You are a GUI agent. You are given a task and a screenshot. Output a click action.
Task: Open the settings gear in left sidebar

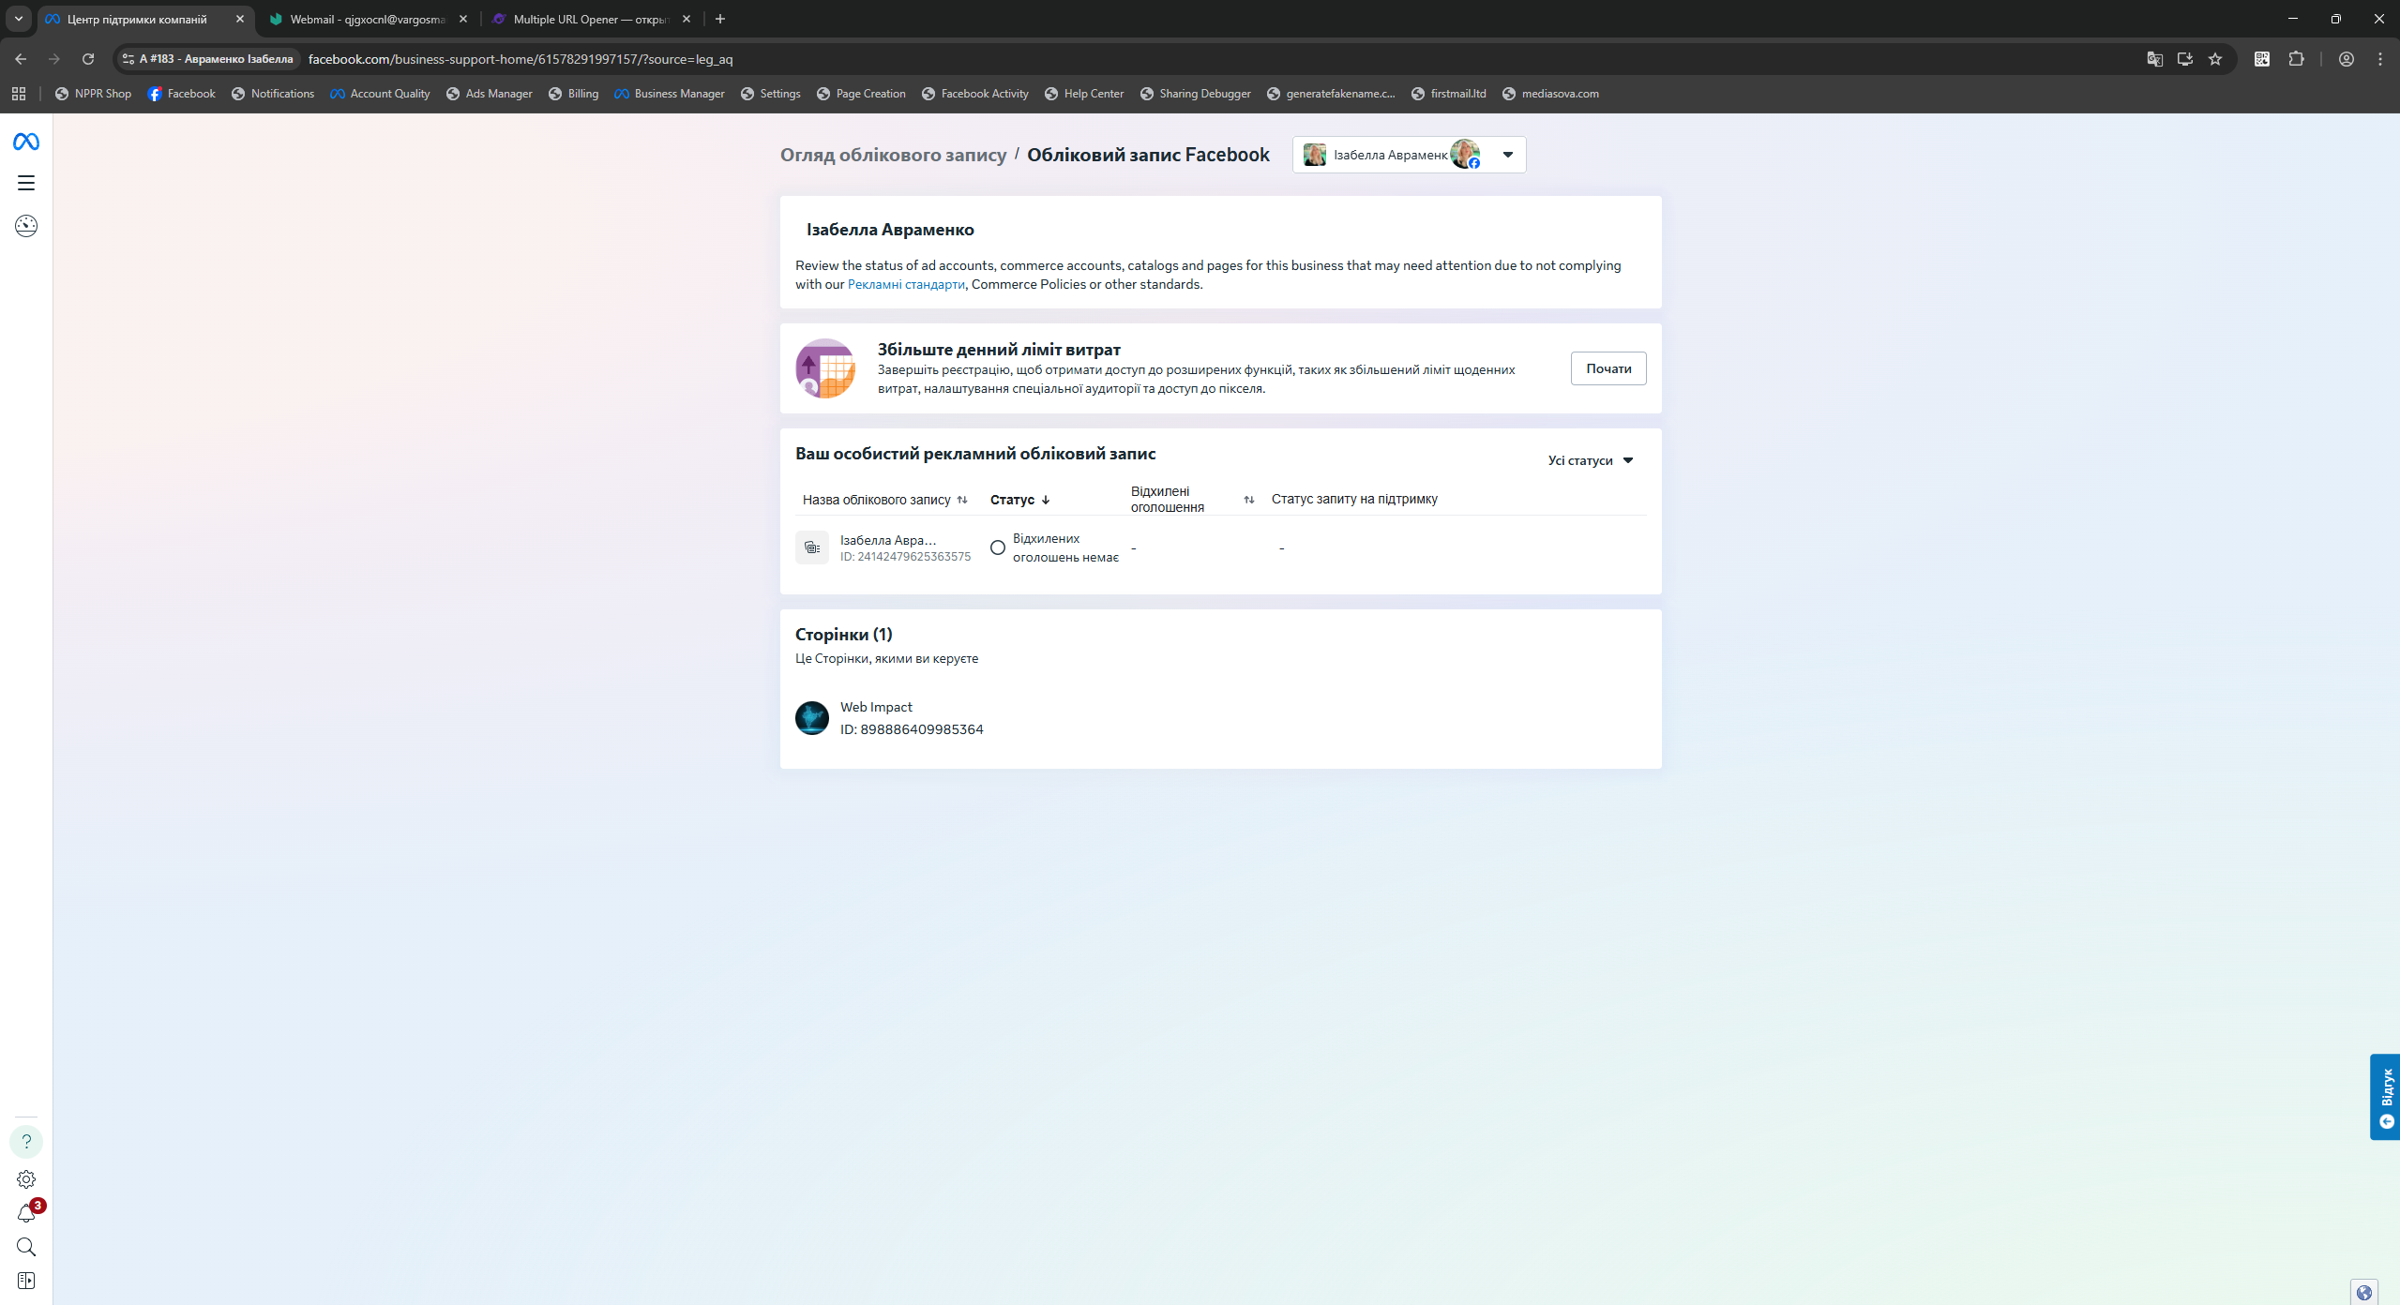coord(26,1179)
